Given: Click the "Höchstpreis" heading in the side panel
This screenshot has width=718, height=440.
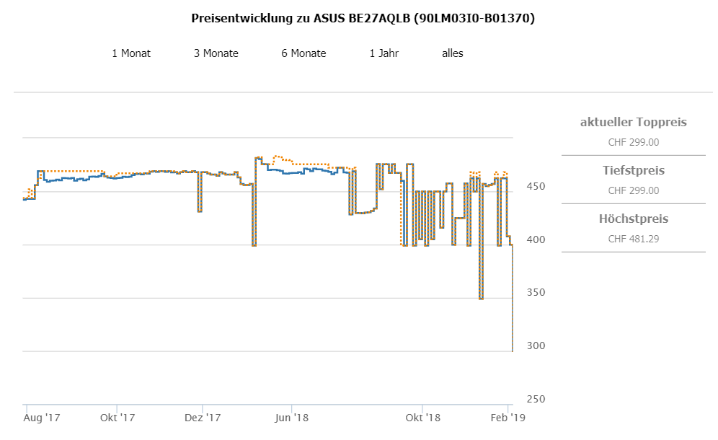Looking at the screenshot, I should pos(633,219).
